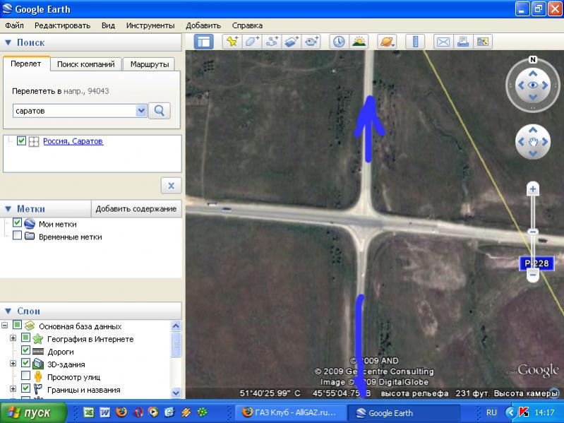The width and height of the screenshot is (564, 423).
Task: Add a path from toolbar
Action: (x=272, y=42)
